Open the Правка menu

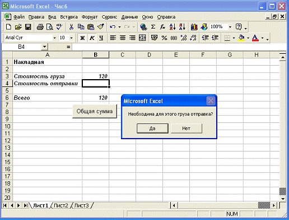click(x=36, y=17)
